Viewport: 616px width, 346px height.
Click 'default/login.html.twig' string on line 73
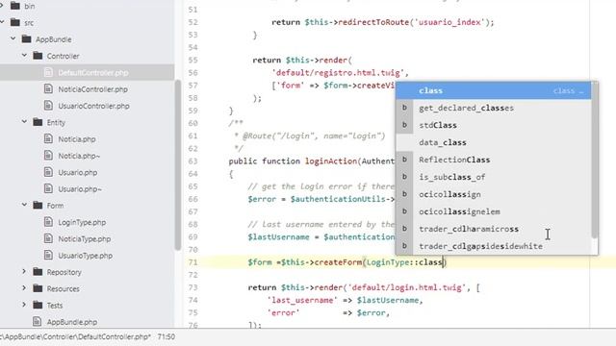click(406, 287)
